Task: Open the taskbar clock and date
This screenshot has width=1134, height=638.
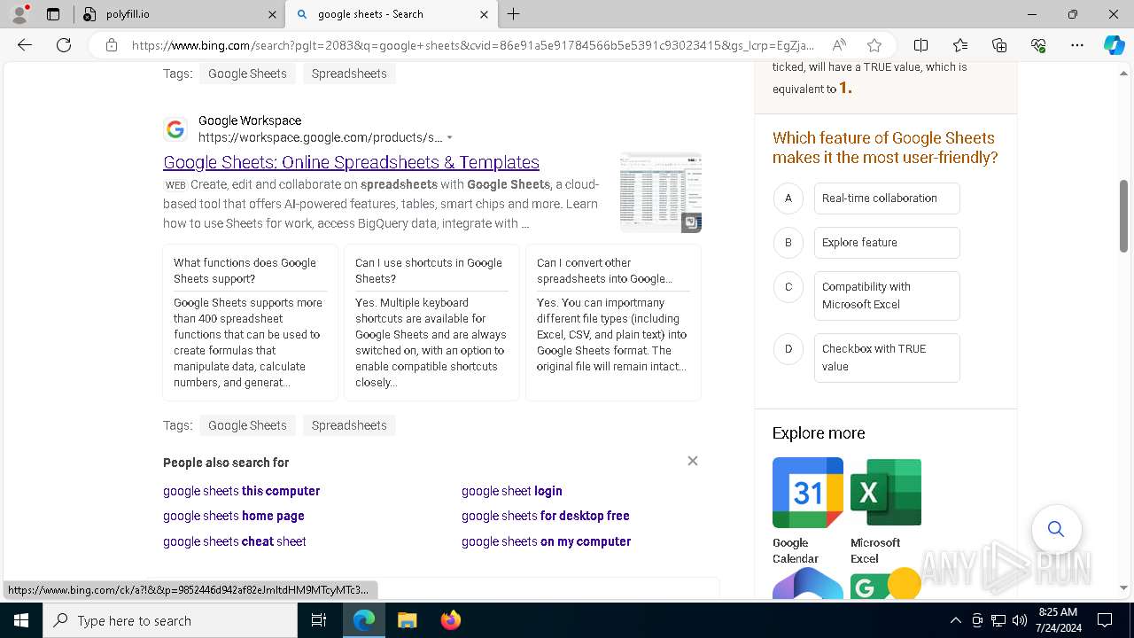Action: coord(1057,620)
